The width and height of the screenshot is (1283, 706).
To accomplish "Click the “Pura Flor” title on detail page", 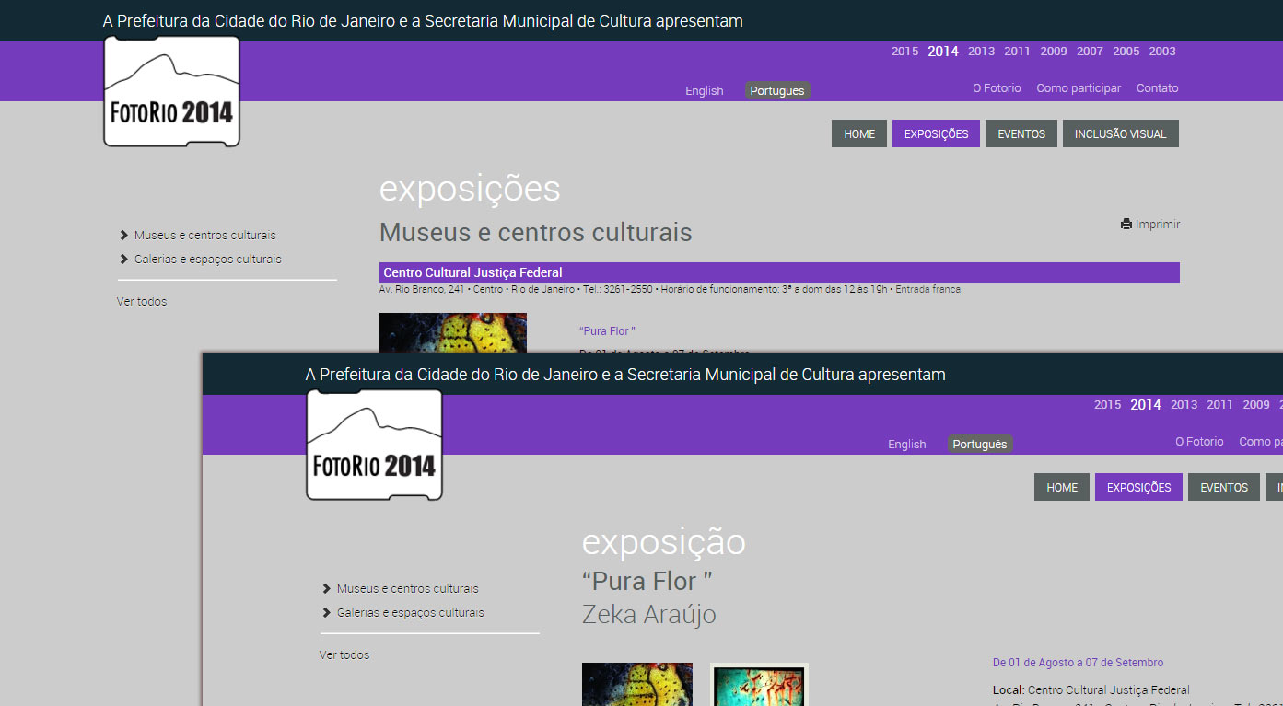I will click(647, 581).
